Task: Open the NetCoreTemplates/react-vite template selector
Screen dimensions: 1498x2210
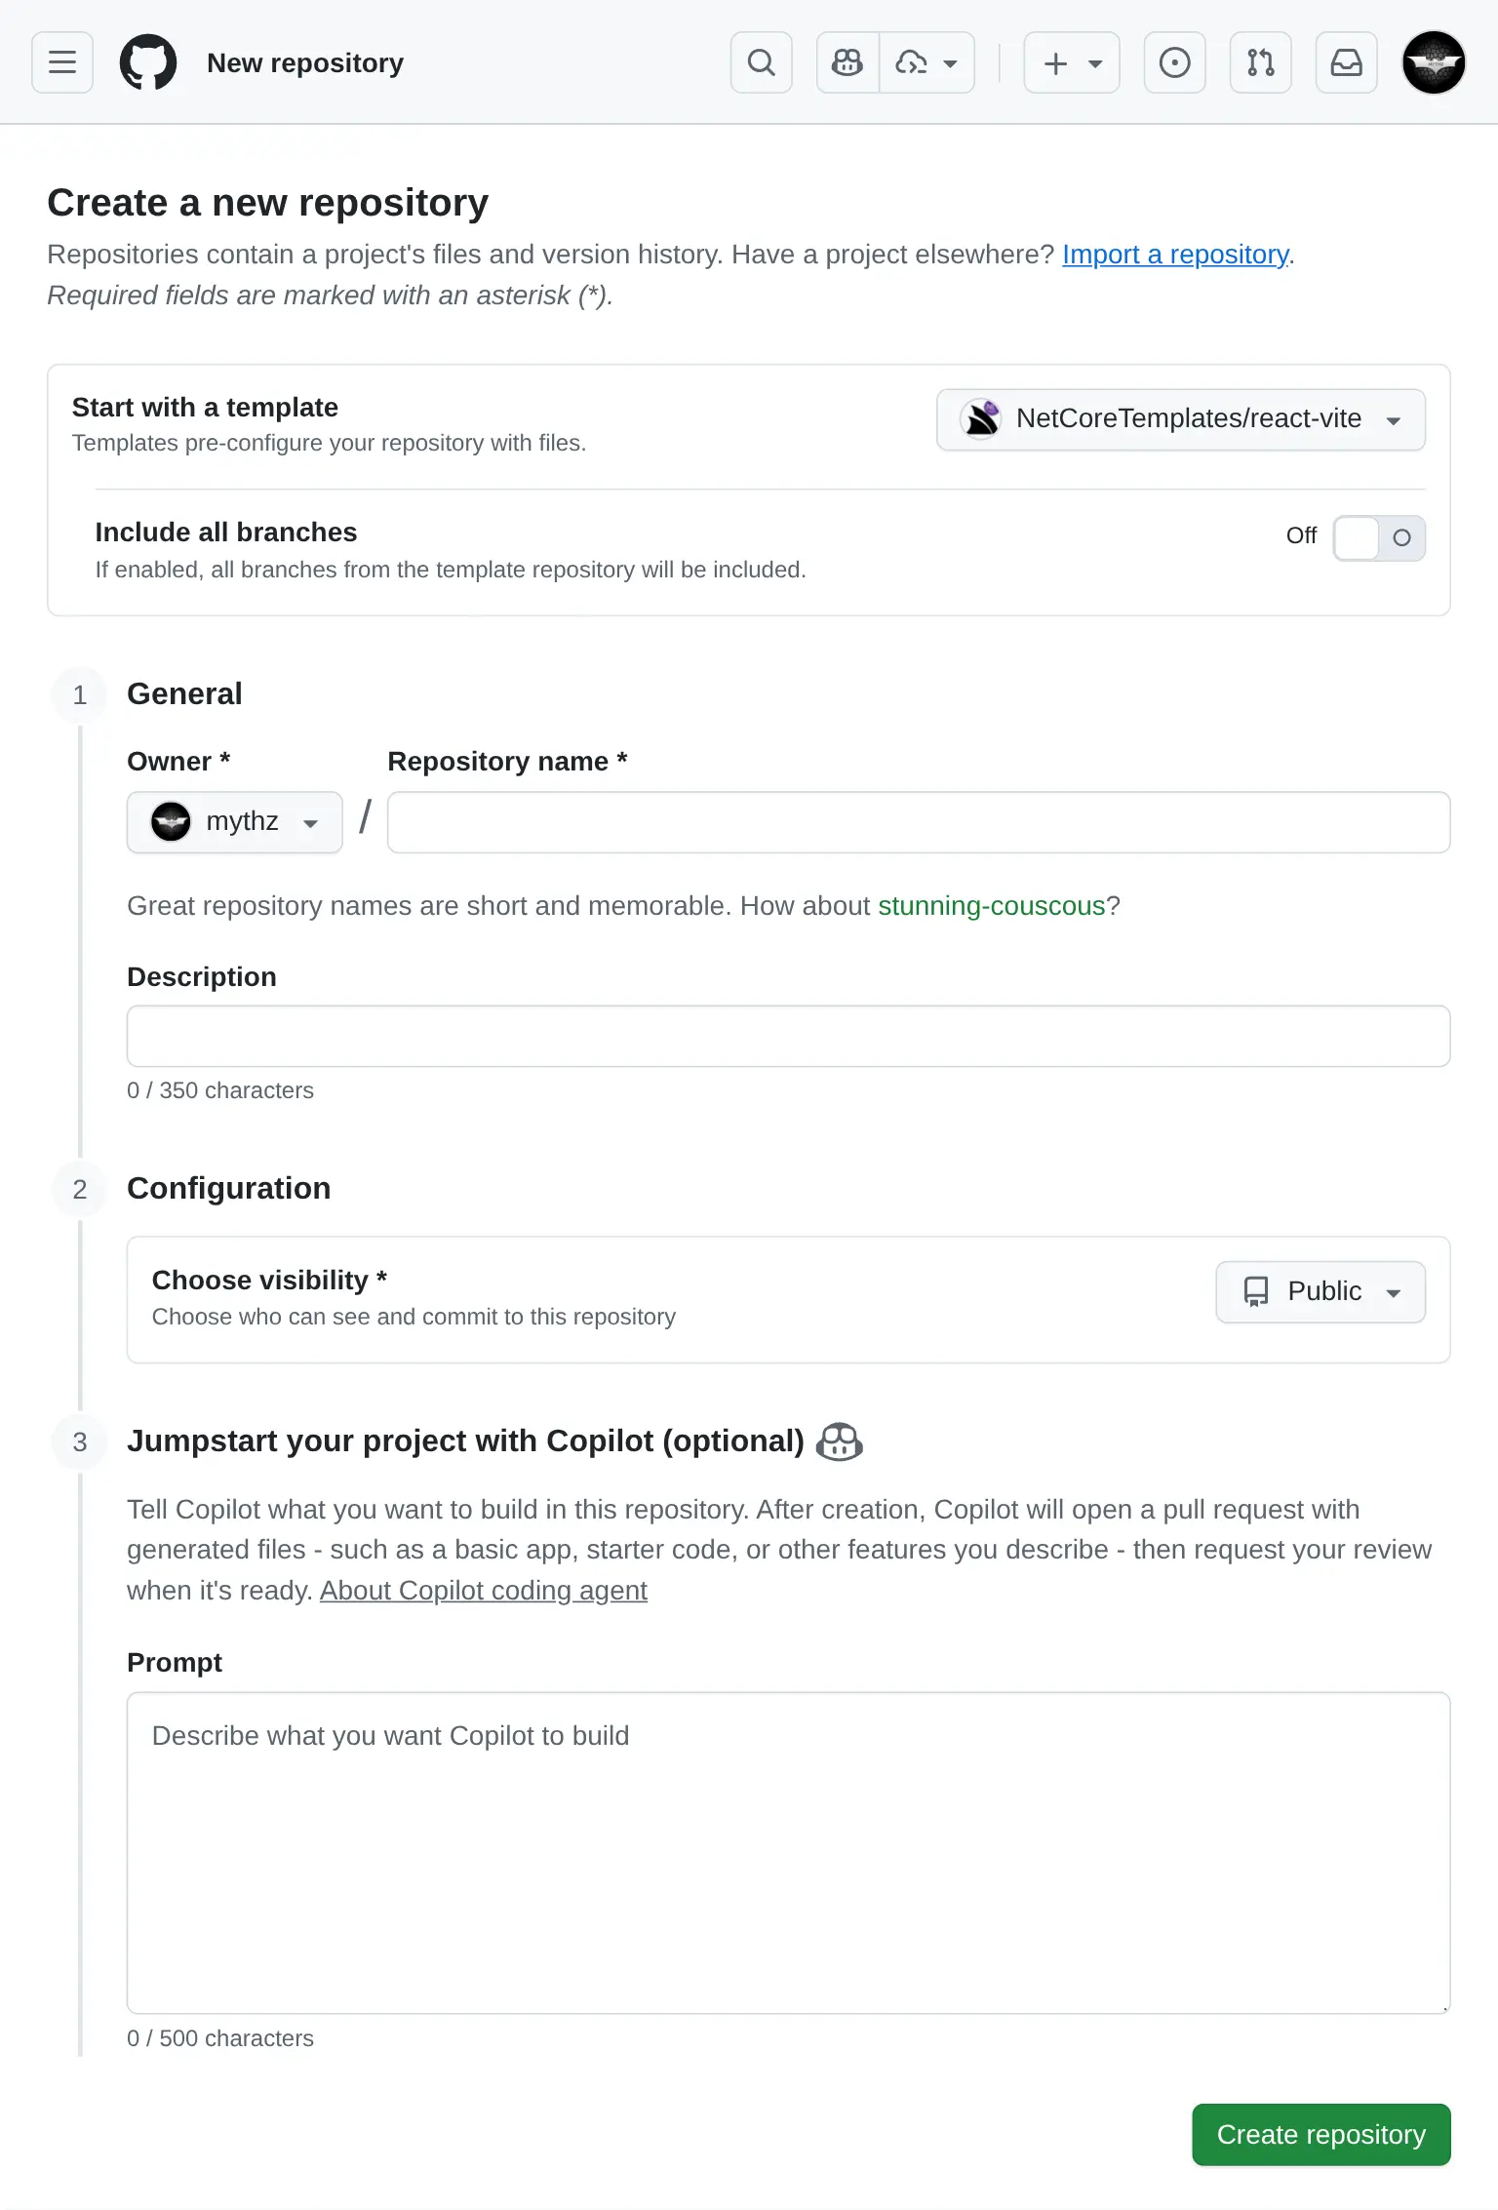Action: 1179,419
